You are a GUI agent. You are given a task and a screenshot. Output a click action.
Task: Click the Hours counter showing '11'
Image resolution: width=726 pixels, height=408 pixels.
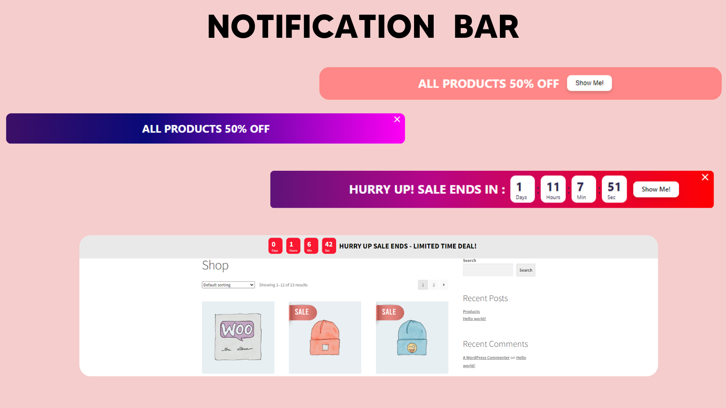tap(552, 189)
